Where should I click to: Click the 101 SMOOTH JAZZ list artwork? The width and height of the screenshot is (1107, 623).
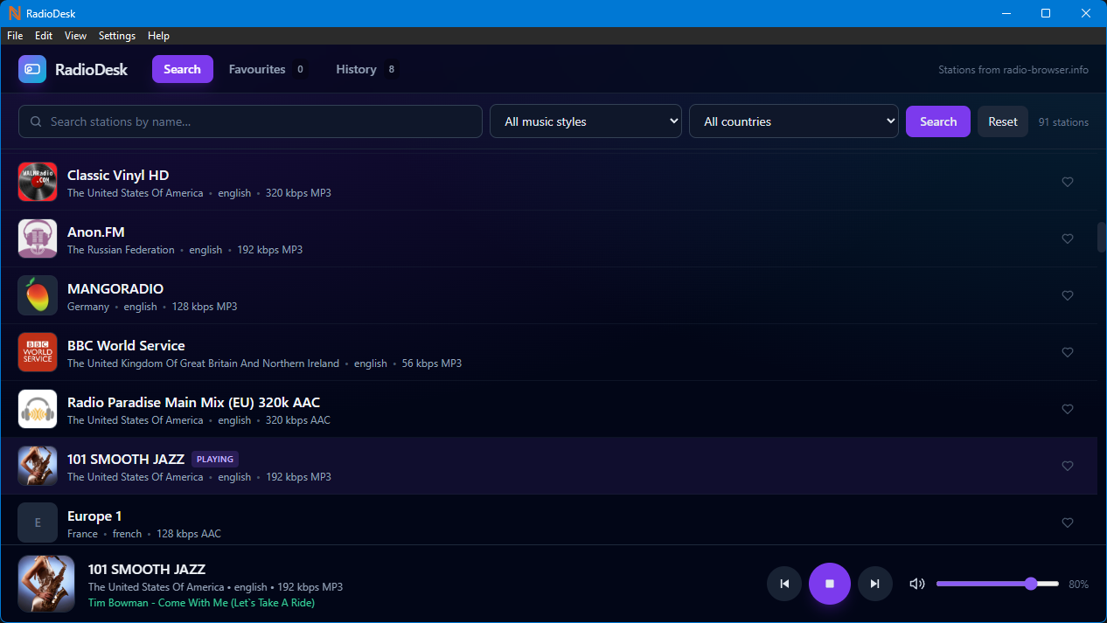[x=38, y=466]
